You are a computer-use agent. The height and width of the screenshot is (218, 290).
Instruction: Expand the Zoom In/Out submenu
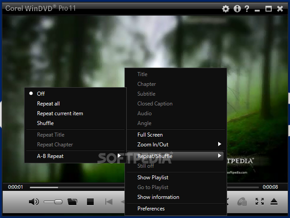coord(176,145)
